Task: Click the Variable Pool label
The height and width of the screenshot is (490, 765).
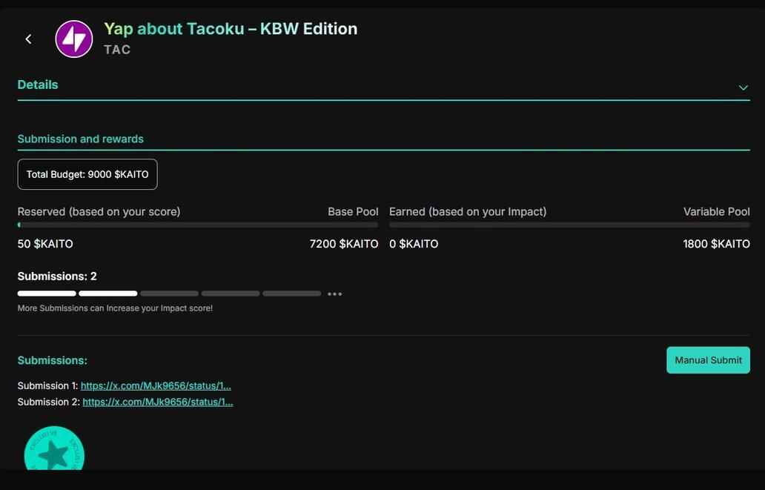Action: (x=716, y=212)
